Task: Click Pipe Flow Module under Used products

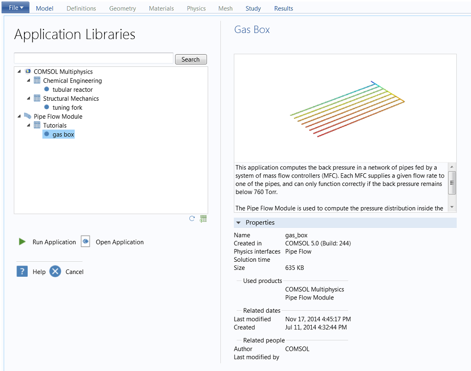Action: 309,298
